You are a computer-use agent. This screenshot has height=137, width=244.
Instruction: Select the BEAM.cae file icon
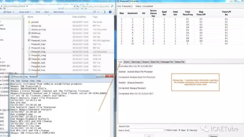point(29,33)
